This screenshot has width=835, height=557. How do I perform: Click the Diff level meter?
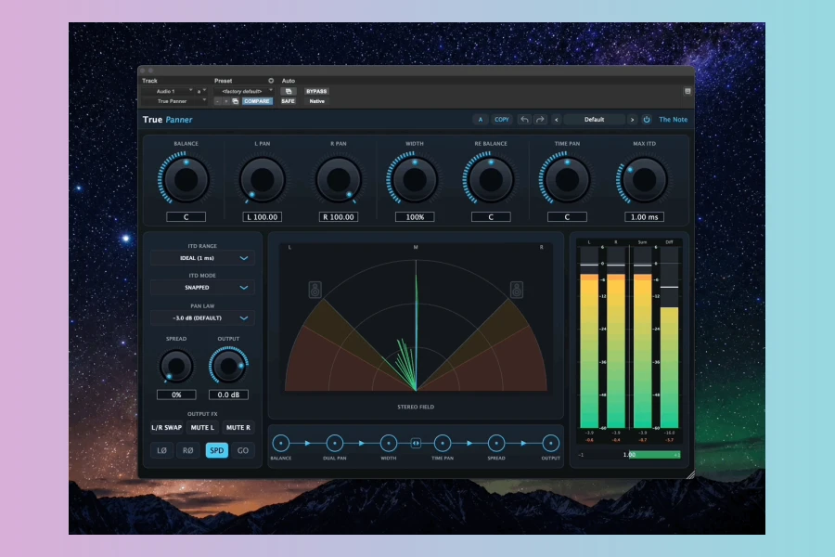(x=669, y=337)
